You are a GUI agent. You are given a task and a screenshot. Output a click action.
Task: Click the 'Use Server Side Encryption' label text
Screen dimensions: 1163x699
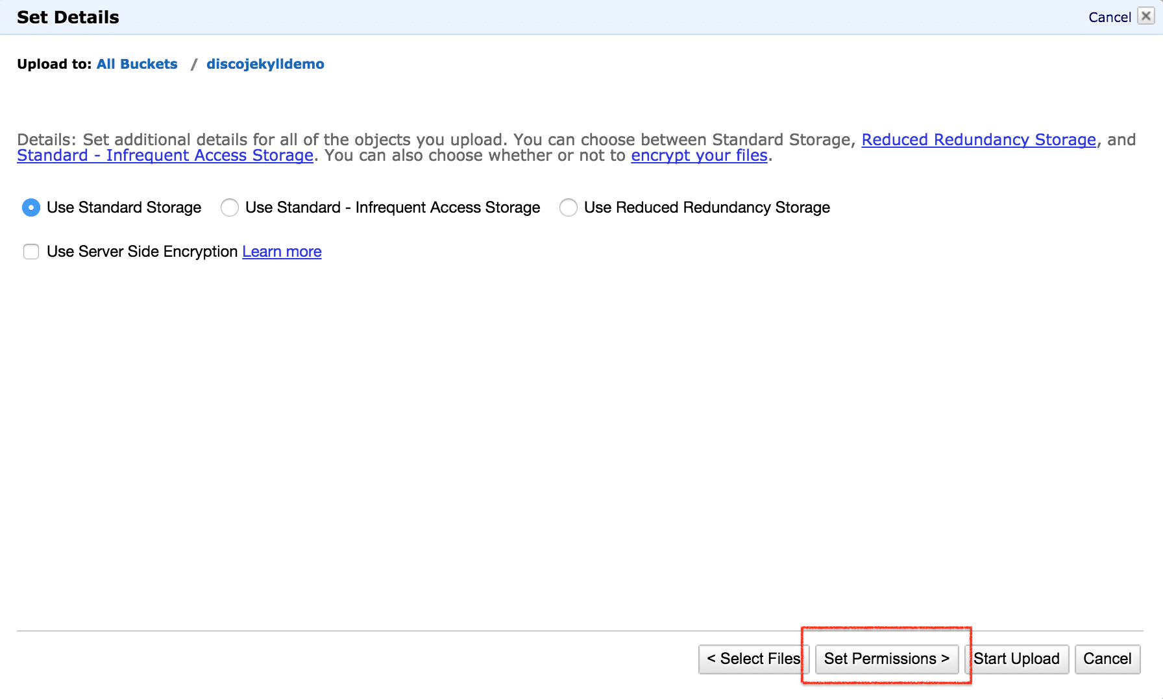(x=142, y=252)
